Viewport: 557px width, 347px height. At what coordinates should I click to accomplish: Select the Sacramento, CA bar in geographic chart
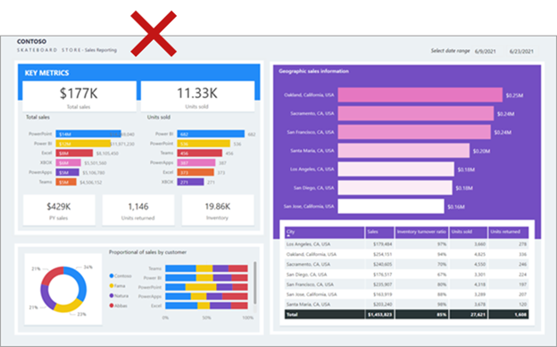click(x=416, y=113)
